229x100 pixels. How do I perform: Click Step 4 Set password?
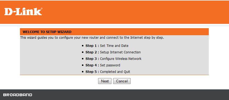[x=103, y=65]
